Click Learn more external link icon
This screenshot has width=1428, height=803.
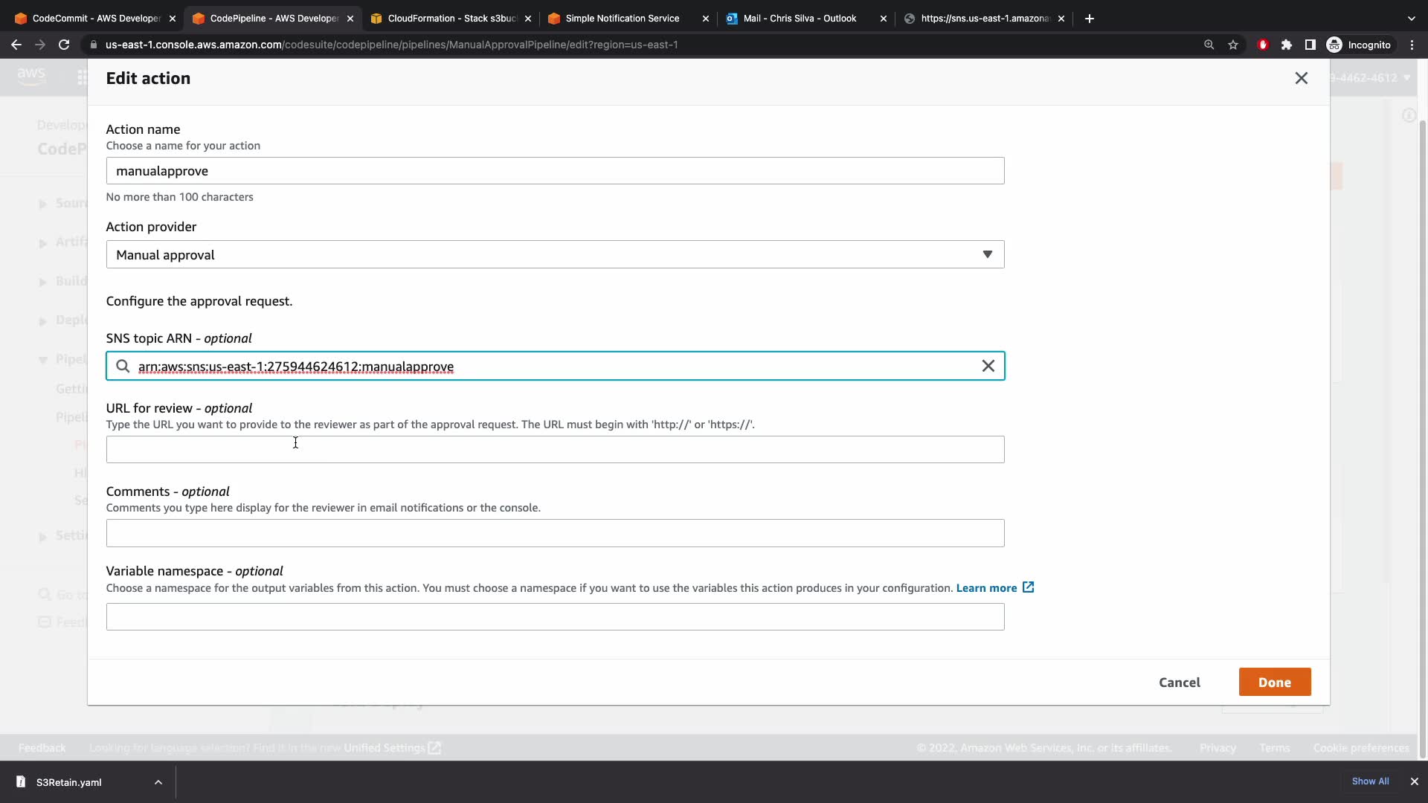click(1028, 587)
